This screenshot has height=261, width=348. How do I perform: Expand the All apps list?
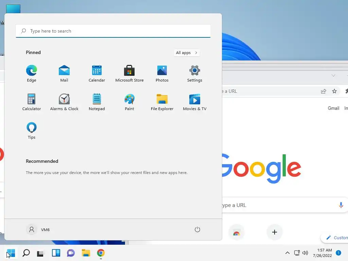pyautogui.click(x=187, y=53)
